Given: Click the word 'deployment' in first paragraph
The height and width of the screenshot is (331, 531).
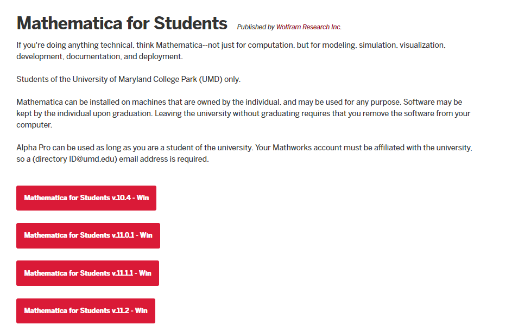Looking at the screenshot, I should click(x=161, y=56).
